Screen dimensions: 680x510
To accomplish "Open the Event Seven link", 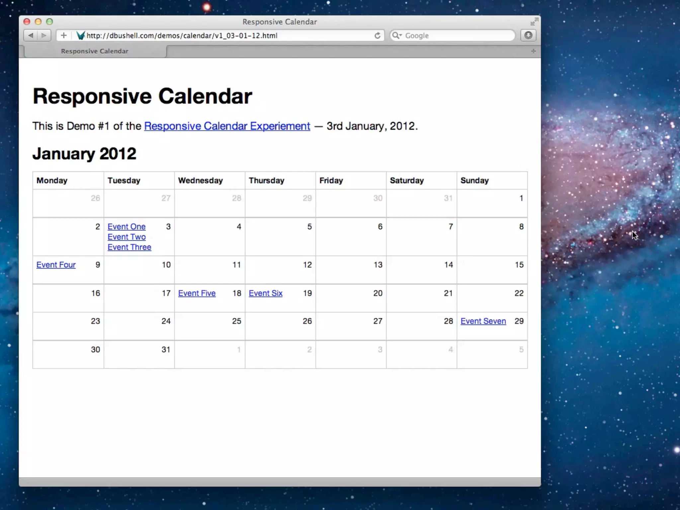I will 483,321.
